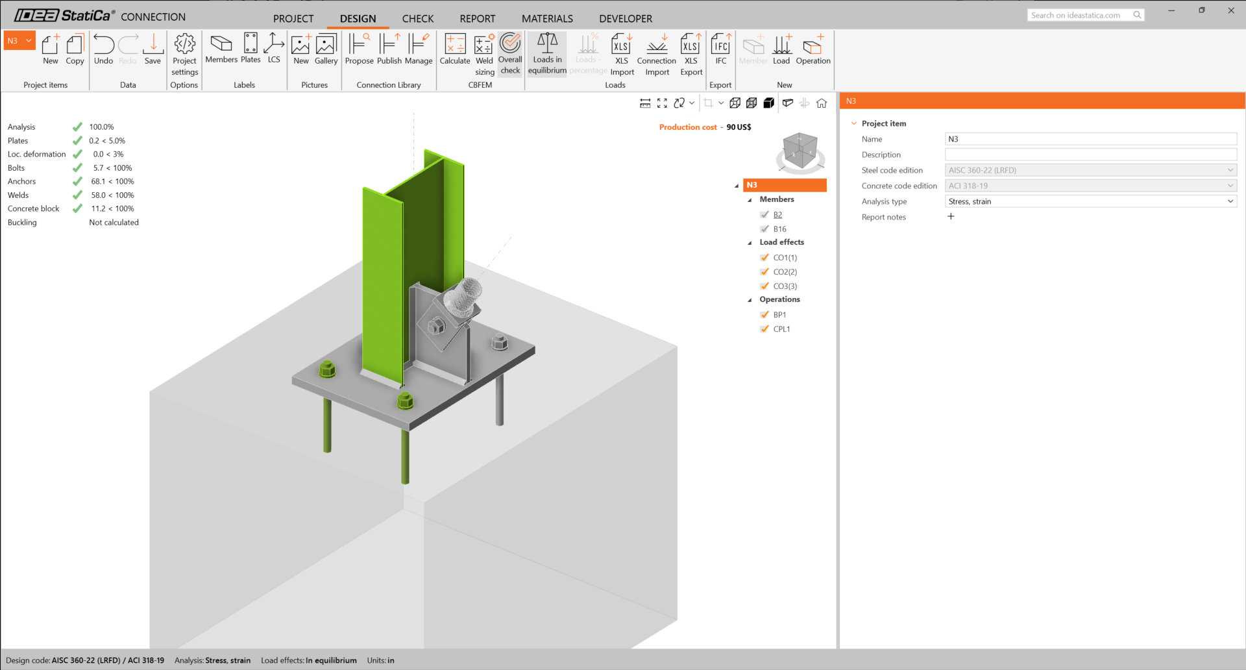Add a report note with plus button
This screenshot has width=1246, height=670.
pos(951,217)
